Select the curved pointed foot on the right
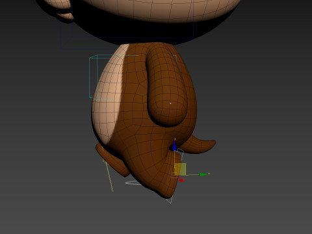The height and width of the screenshot is (234, 312). click(x=198, y=146)
